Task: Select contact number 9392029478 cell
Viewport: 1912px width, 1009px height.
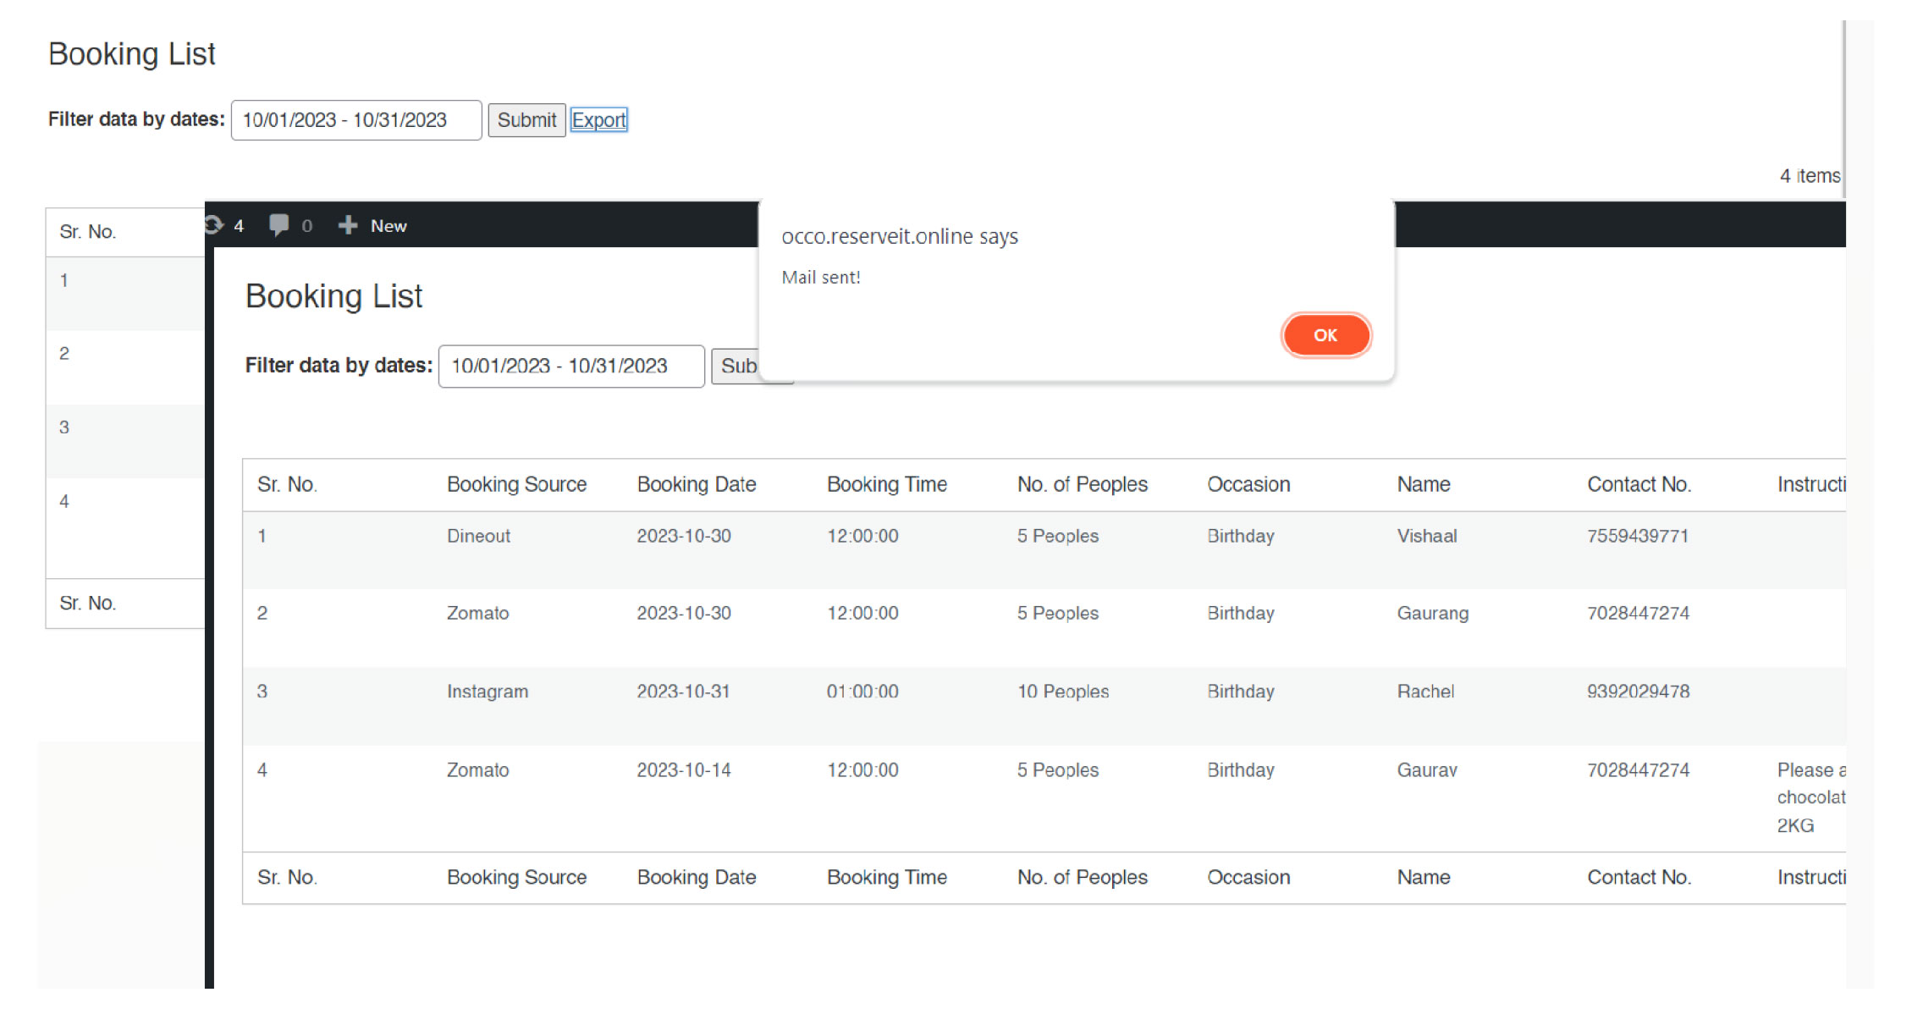Action: pos(1637,692)
